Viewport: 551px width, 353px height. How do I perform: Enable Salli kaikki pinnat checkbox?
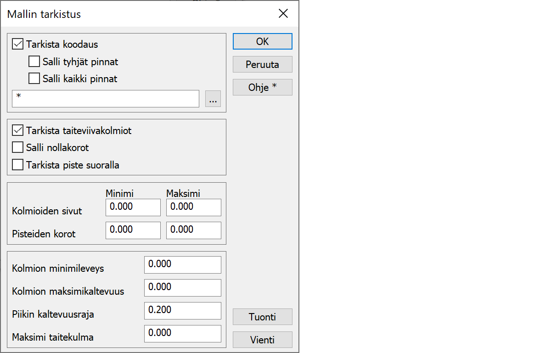click(x=34, y=78)
